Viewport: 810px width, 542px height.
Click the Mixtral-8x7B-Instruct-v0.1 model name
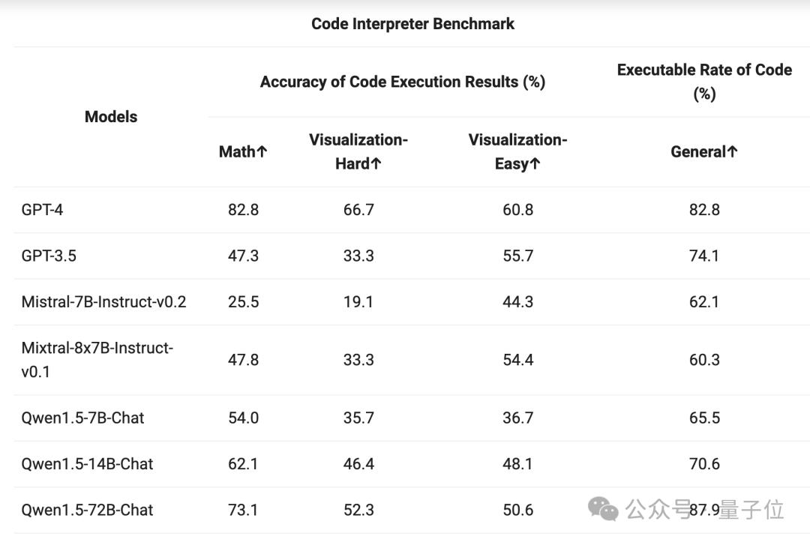[97, 360]
